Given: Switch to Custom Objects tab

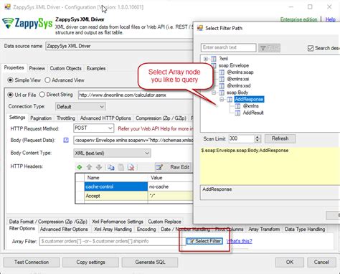Looking at the screenshot, I should click(65, 68).
